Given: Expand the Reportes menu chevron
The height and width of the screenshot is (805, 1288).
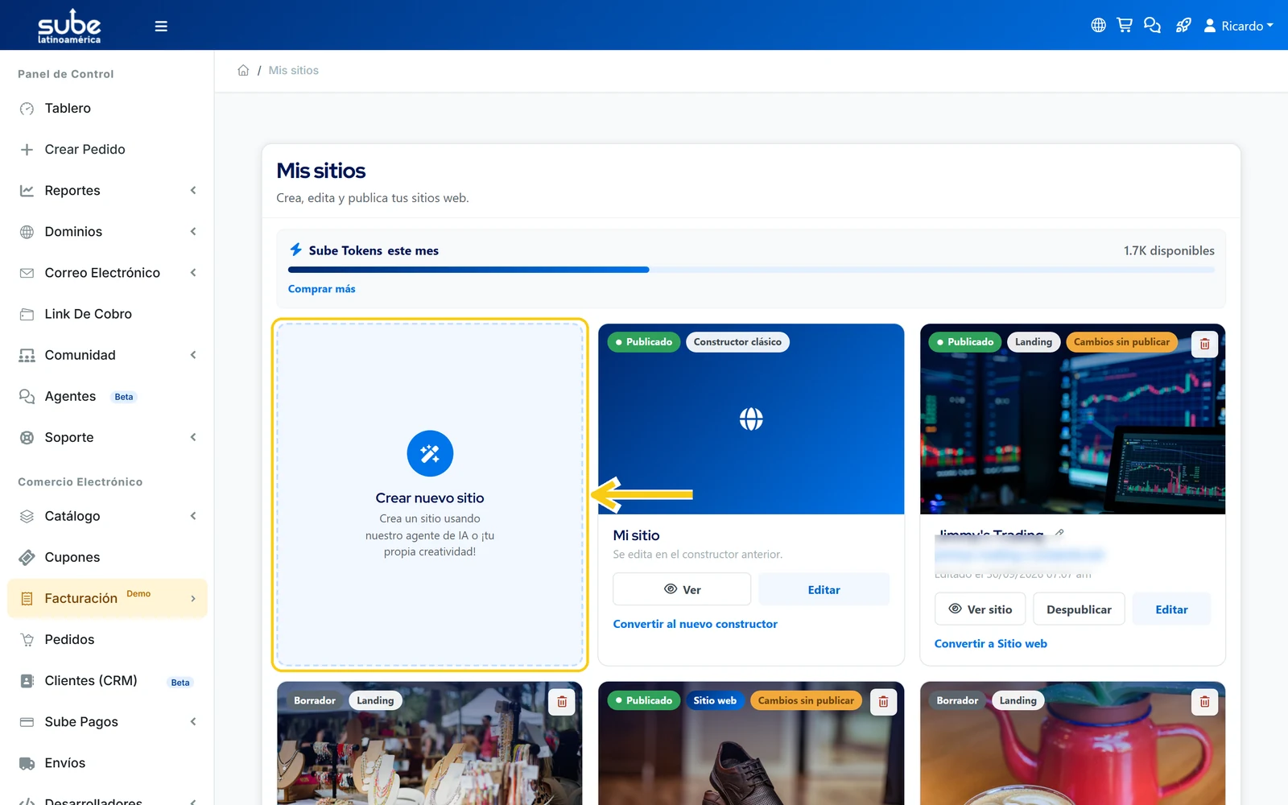Looking at the screenshot, I should [x=193, y=191].
